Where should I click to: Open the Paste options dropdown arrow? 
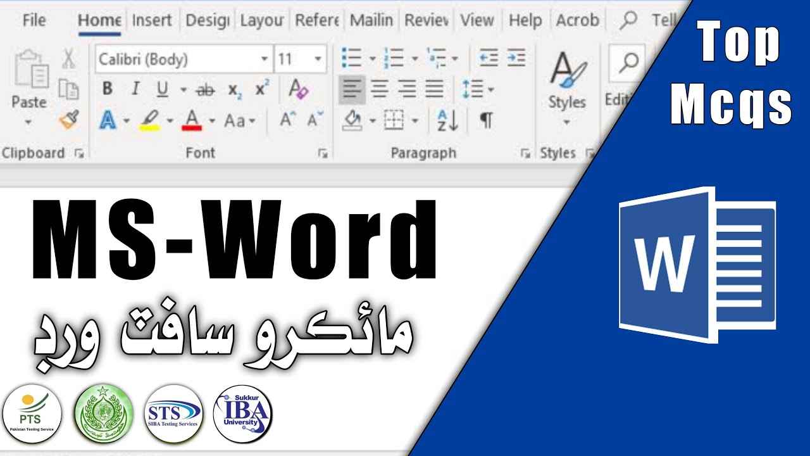click(28, 122)
